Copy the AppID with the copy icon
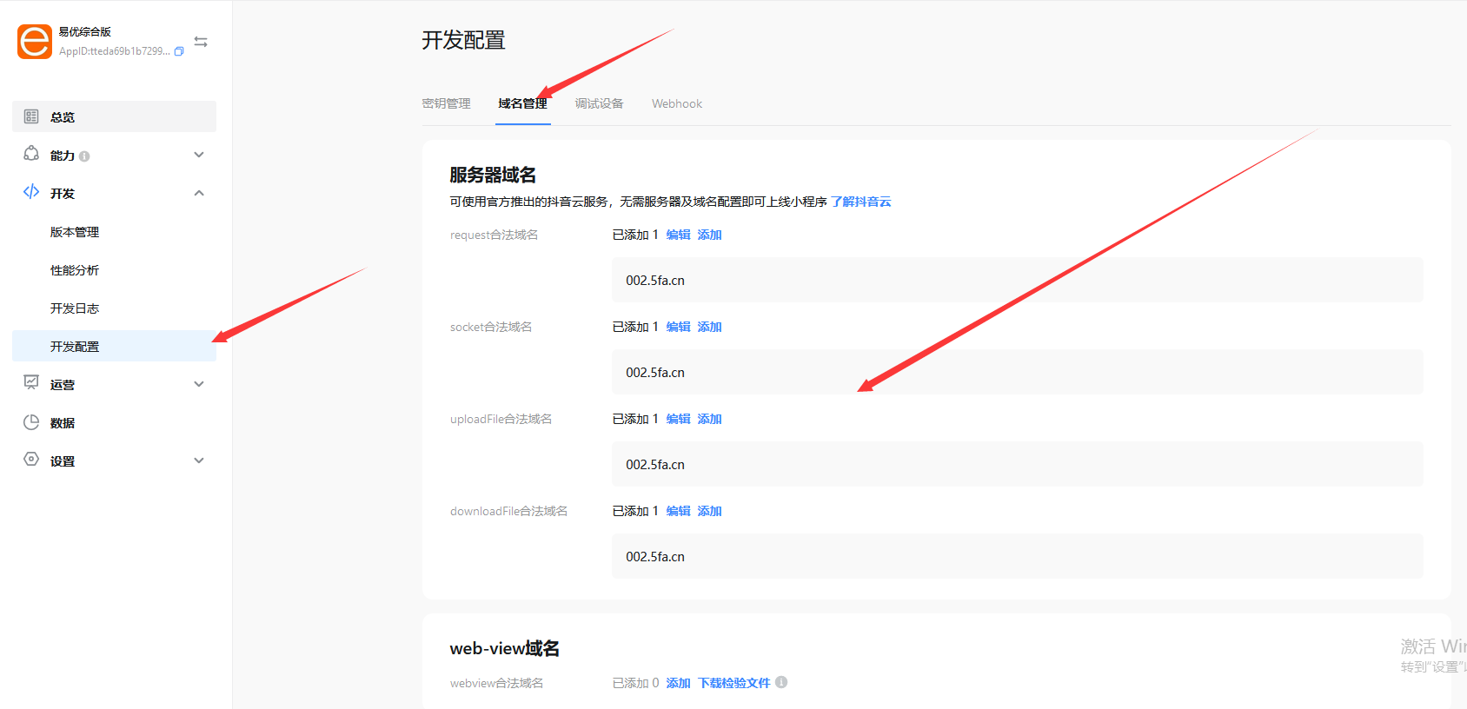This screenshot has width=1467, height=709. [179, 51]
